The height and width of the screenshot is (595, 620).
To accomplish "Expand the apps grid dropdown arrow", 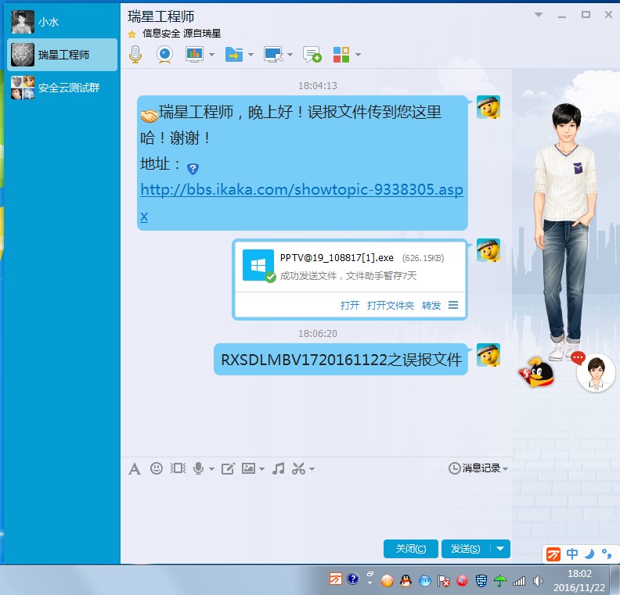I will pyautogui.click(x=358, y=55).
